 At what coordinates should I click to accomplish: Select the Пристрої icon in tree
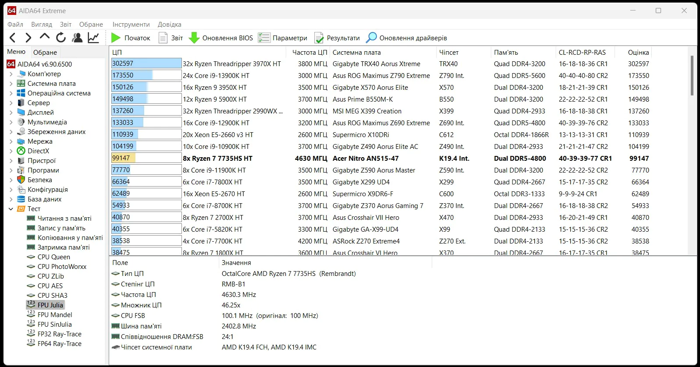coord(21,161)
